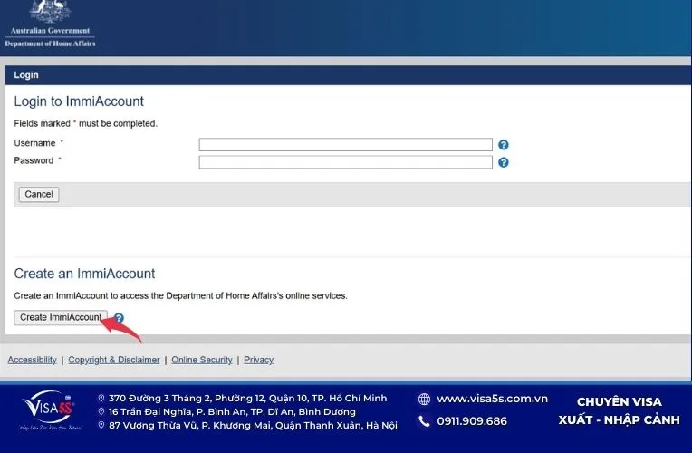Image resolution: width=692 pixels, height=453 pixels.
Task: Click 'Fields marked * must be completed' text
Action: (x=86, y=123)
